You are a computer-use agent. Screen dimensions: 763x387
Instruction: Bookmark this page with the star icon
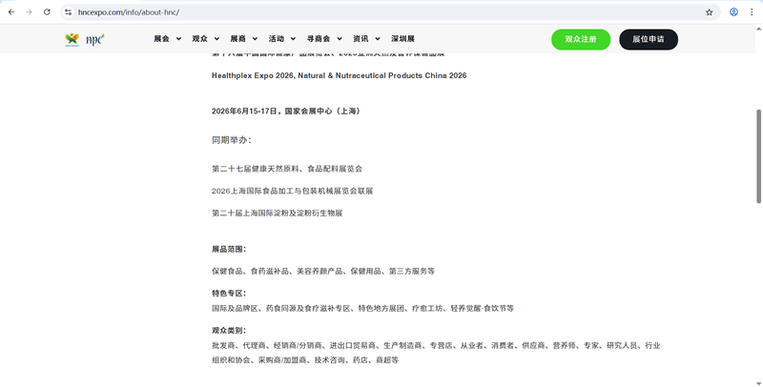point(709,12)
